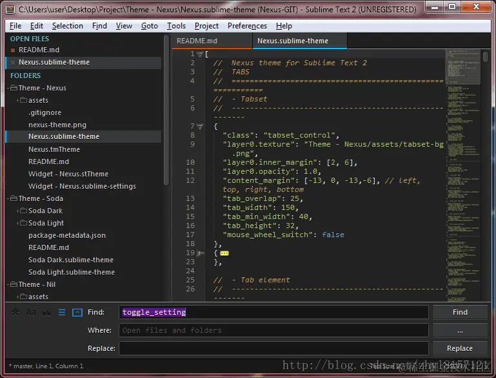Click the Soda Light folder icon
This screenshot has width=496, height=378.
[23, 223]
